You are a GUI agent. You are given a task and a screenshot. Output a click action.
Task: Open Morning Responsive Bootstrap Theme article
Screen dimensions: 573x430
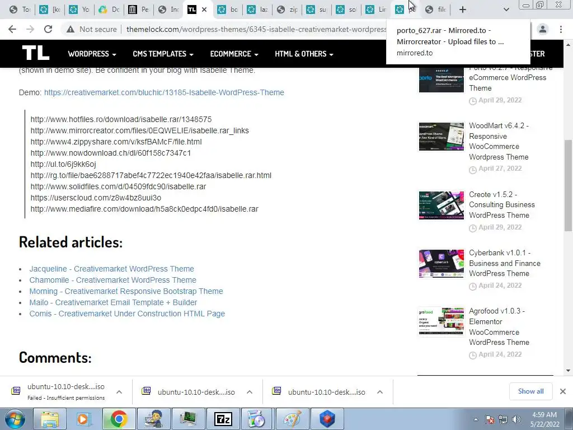coord(126,291)
